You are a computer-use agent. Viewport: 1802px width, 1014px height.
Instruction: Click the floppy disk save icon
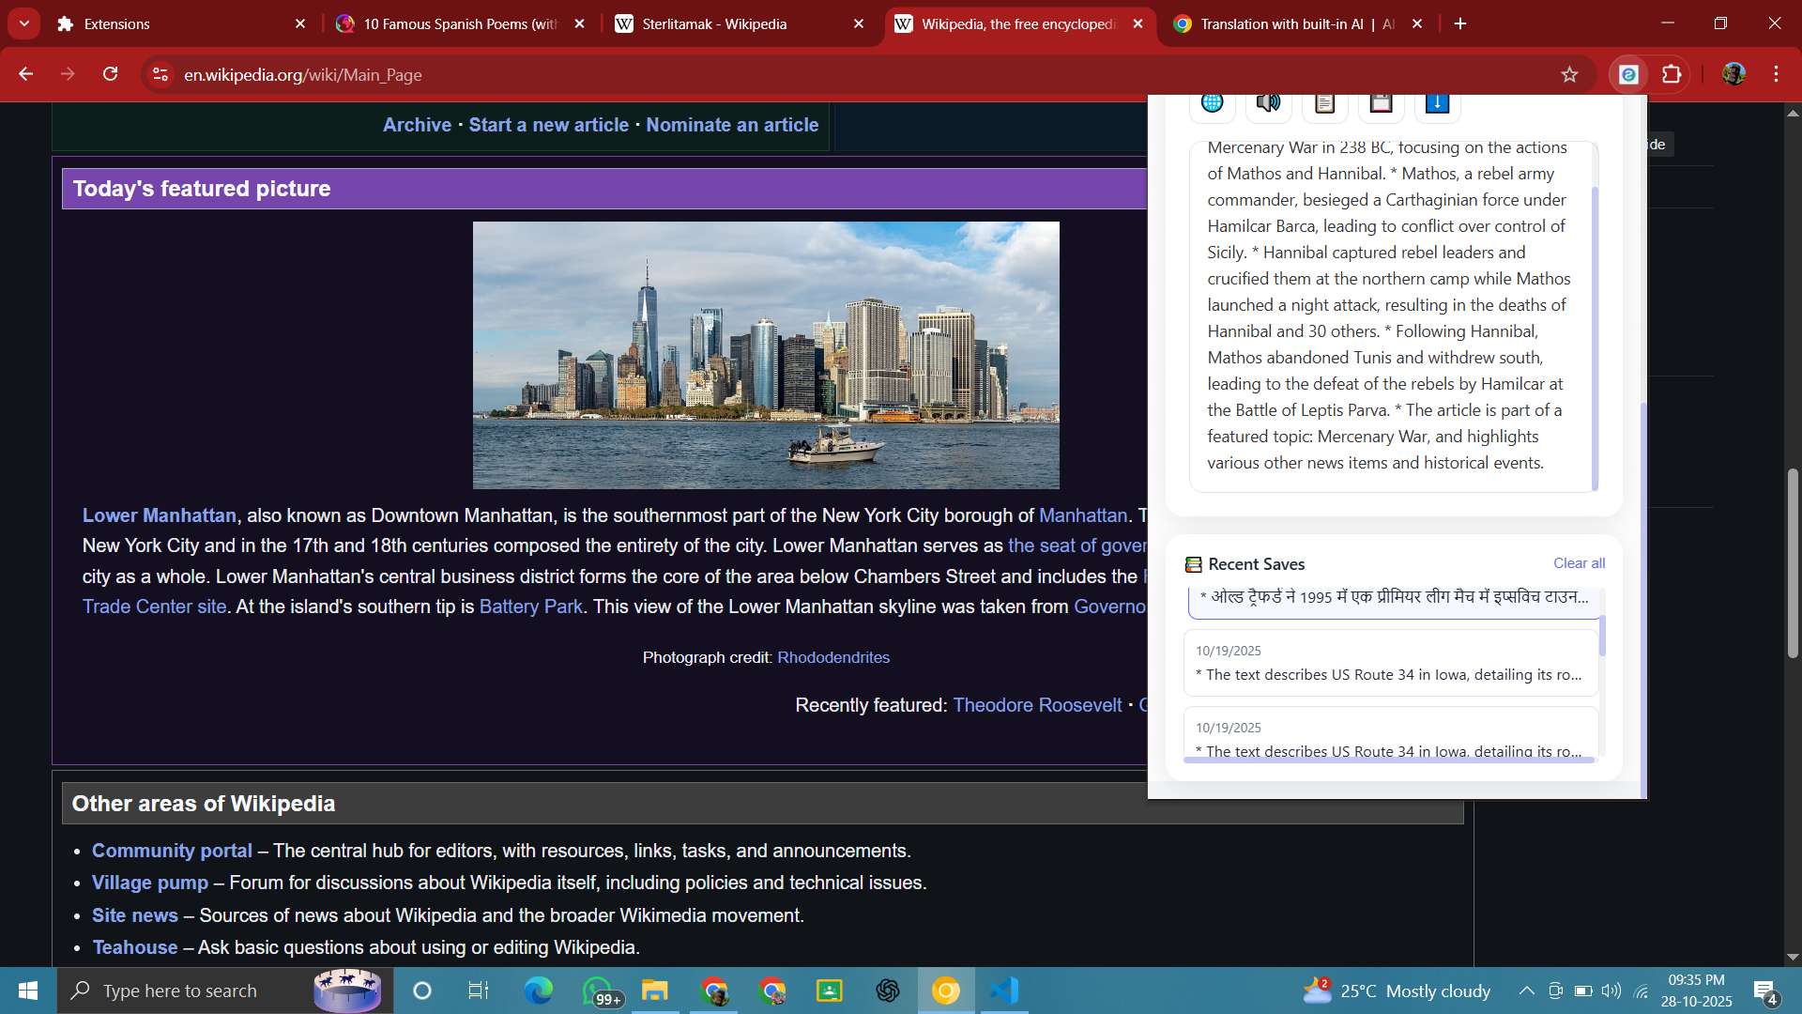(1381, 103)
